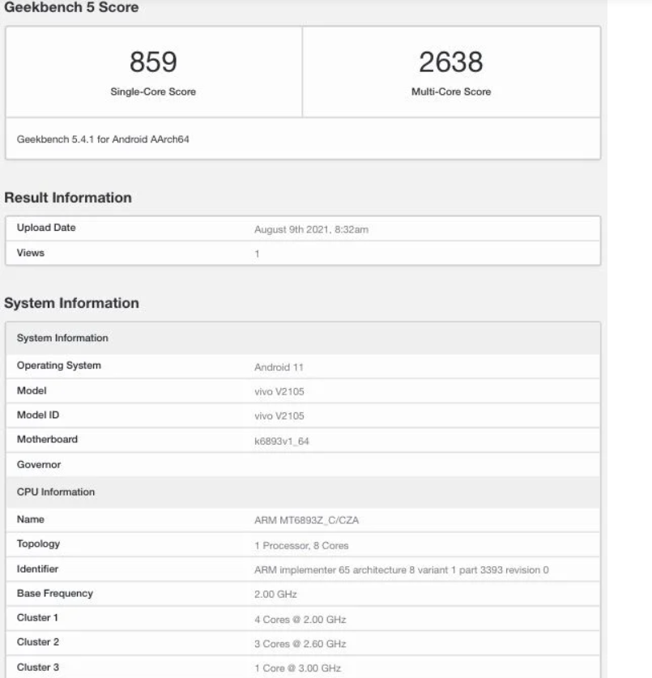Click the Android 11 operating system value
The width and height of the screenshot is (652, 678).
pyautogui.click(x=279, y=367)
